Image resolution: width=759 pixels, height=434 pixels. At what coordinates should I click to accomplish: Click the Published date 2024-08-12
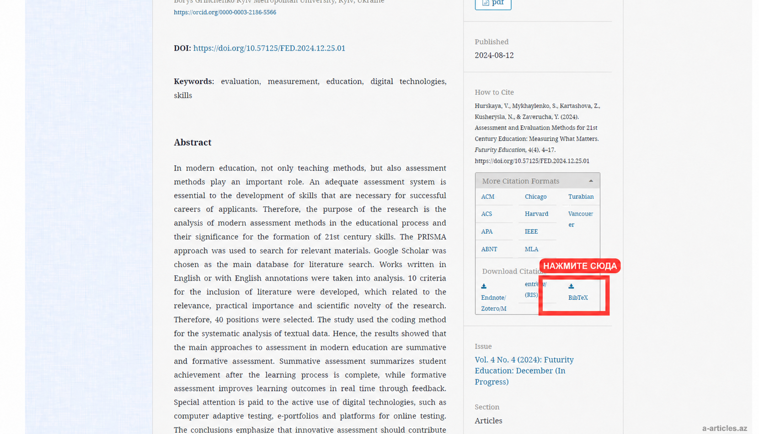tap(494, 55)
